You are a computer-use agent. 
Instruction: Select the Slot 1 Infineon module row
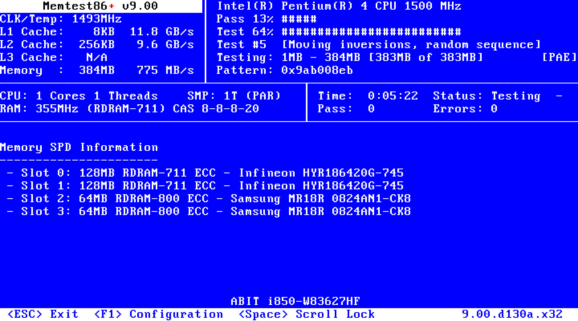(x=206, y=186)
